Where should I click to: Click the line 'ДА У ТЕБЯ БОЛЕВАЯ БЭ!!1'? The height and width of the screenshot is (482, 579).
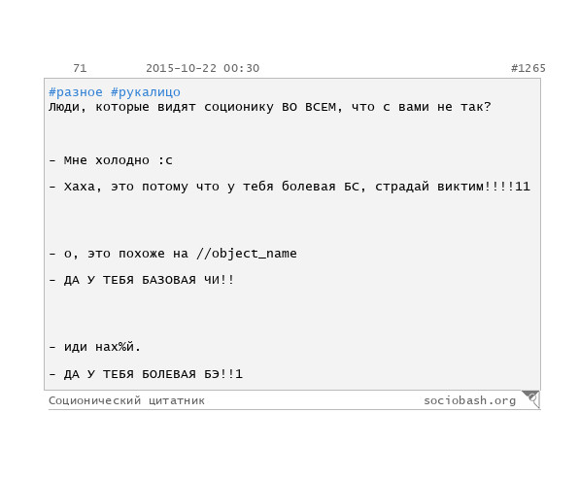click(x=146, y=374)
